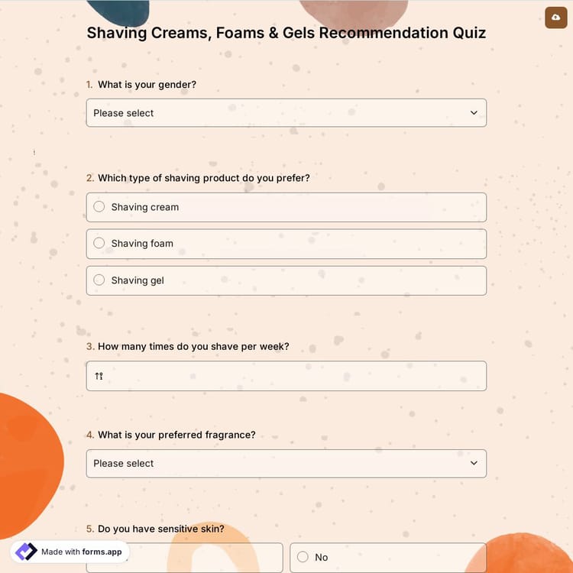Click the quiz title heading

coord(286,33)
